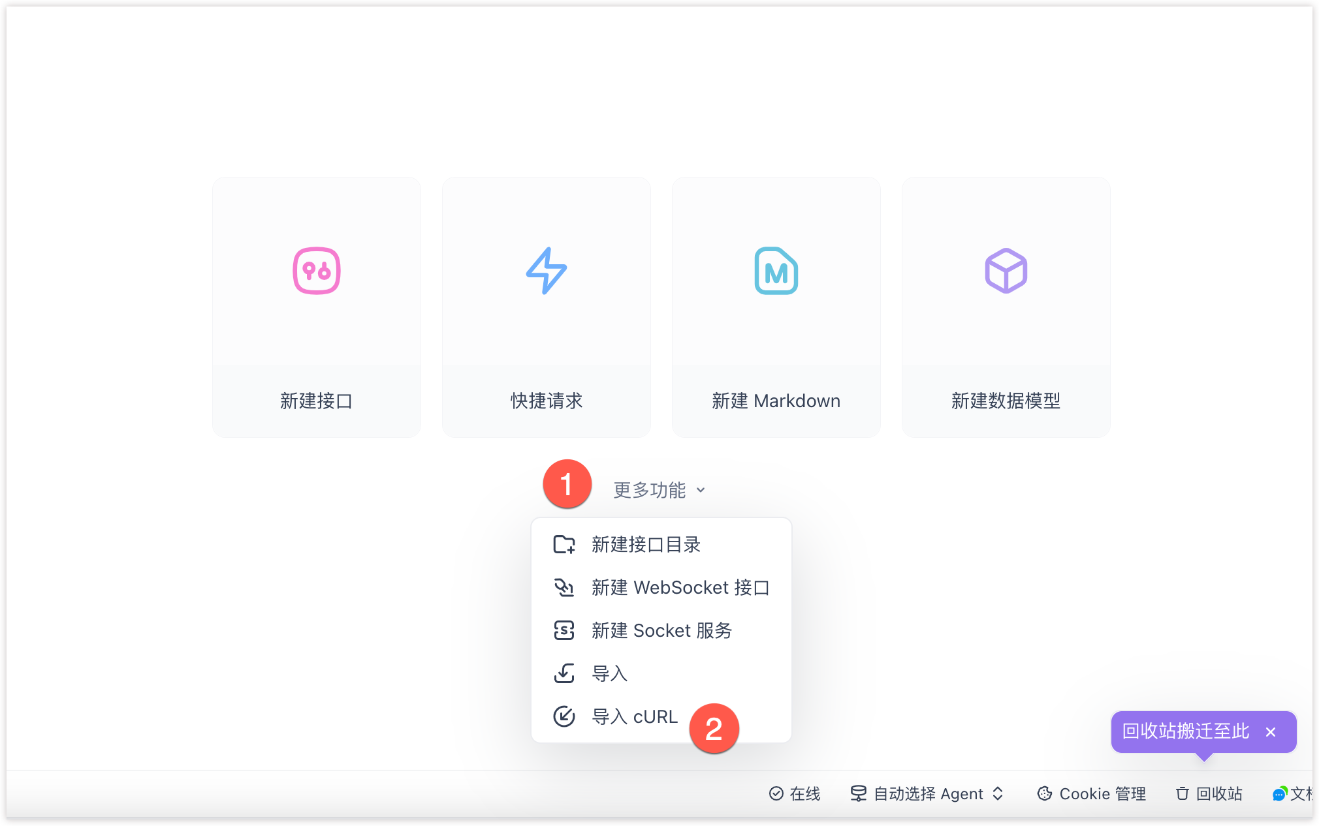Viewport: 1319px width, 826px height.
Task: Choose 新建 Socket 服务 menu item
Action: (661, 630)
